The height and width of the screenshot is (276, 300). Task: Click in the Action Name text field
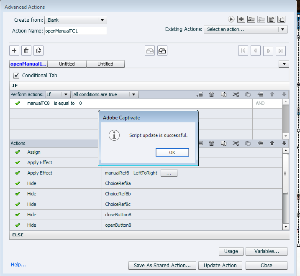click(x=75, y=31)
